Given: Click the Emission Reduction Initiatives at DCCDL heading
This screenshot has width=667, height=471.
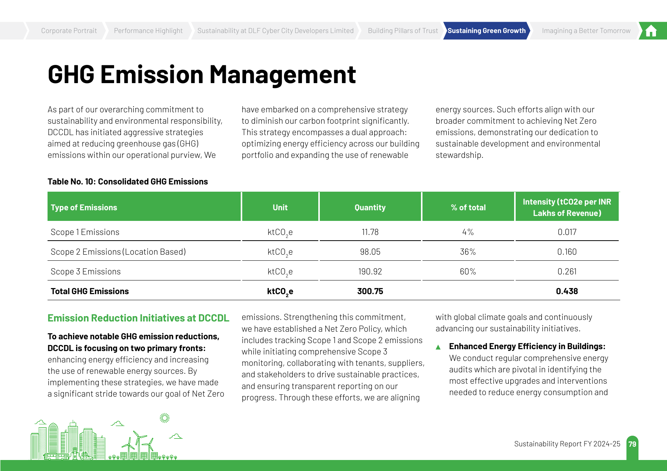Looking at the screenshot, I should 138,318.
